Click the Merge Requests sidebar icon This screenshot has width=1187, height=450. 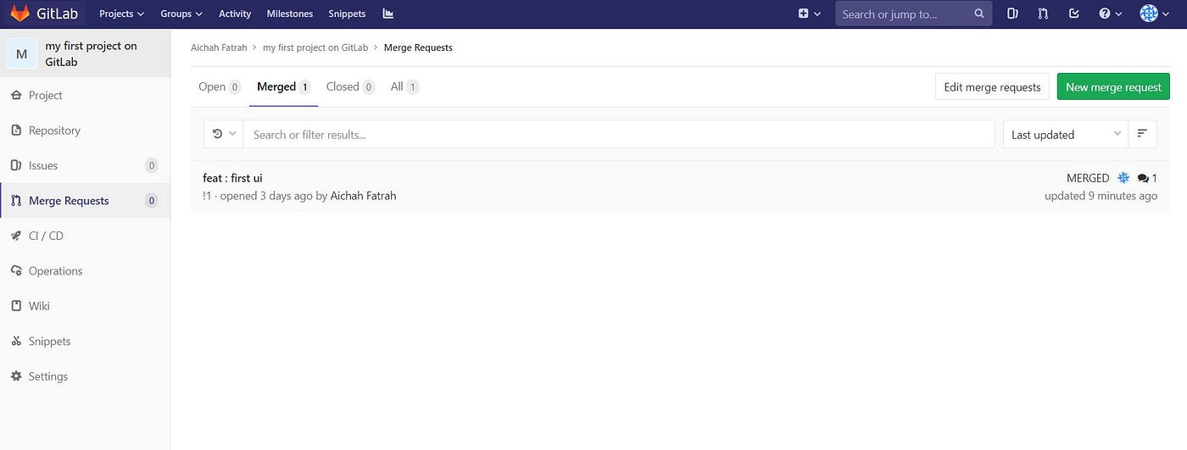[x=16, y=201]
